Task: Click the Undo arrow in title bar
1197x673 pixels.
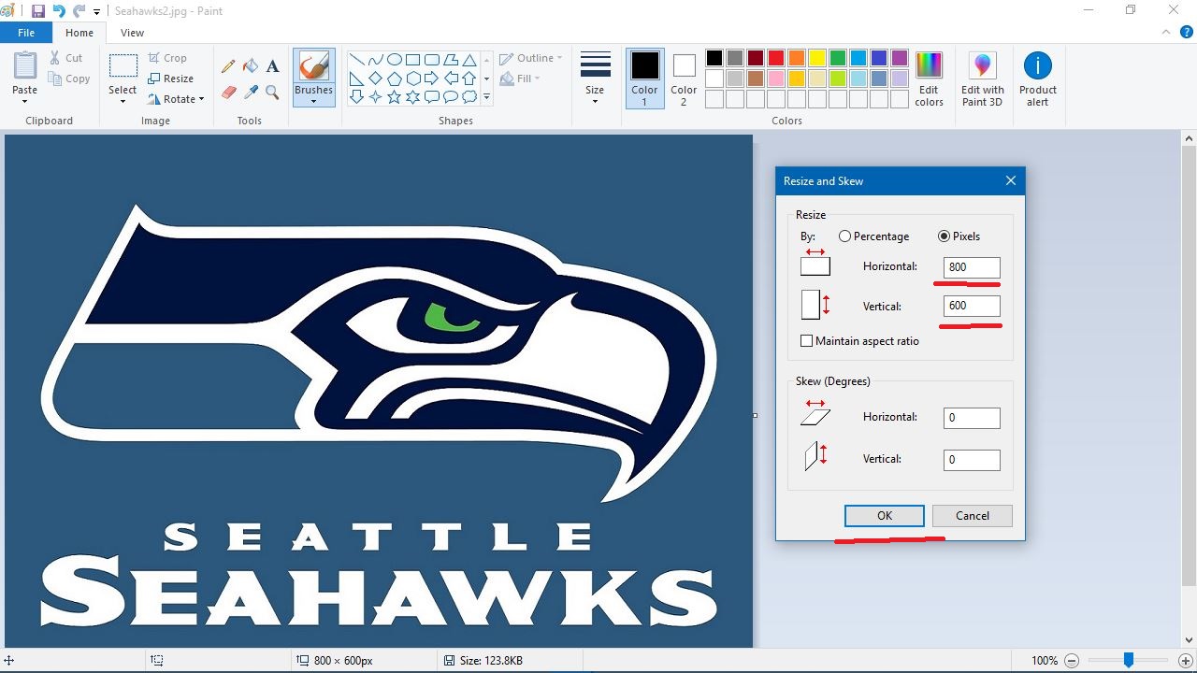Action: pyautogui.click(x=59, y=11)
